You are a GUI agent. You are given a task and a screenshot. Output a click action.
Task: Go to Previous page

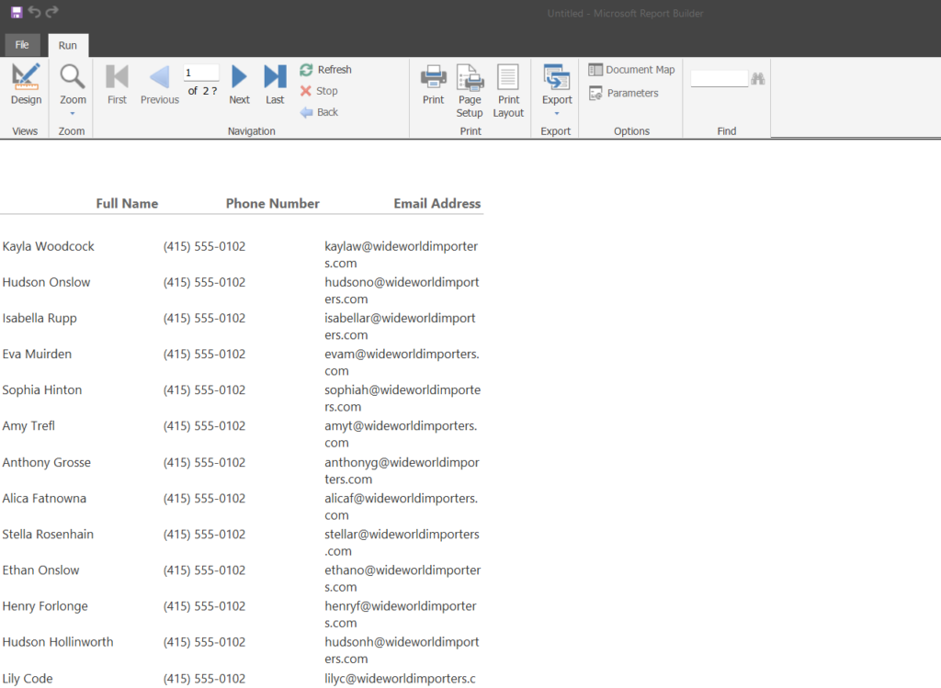pos(160,84)
